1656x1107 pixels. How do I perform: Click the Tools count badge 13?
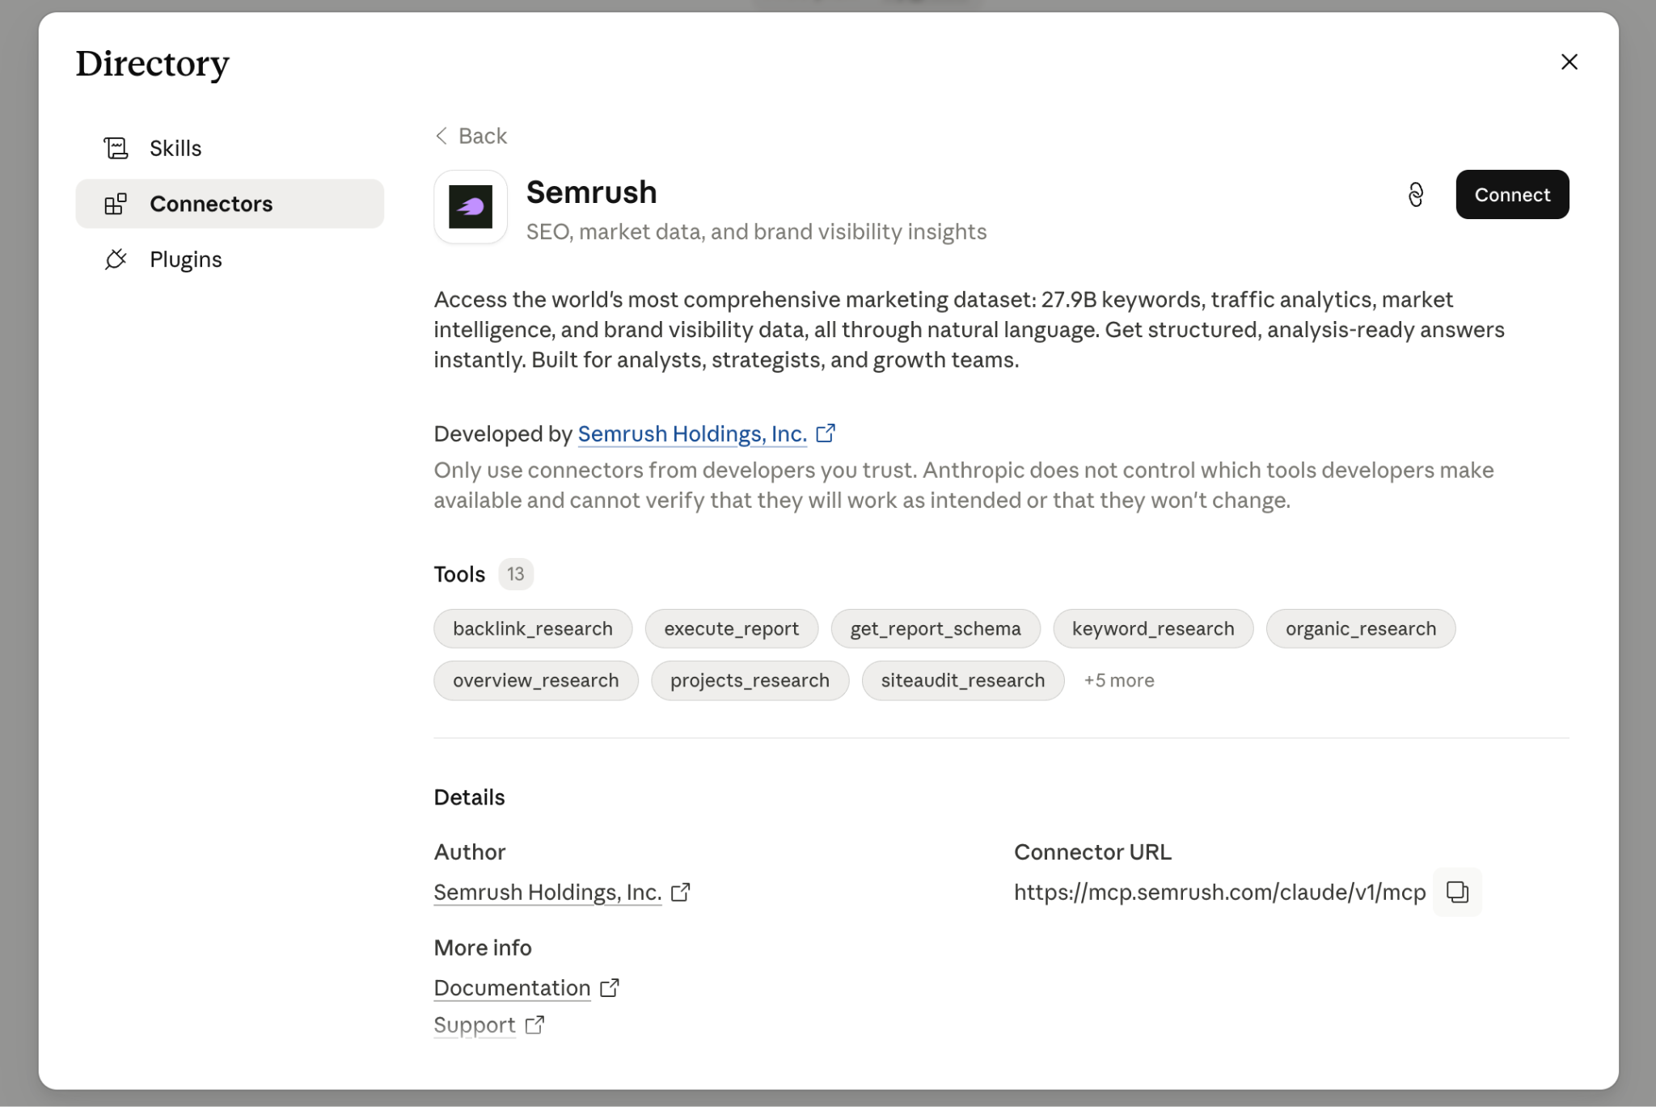point(516,574)
